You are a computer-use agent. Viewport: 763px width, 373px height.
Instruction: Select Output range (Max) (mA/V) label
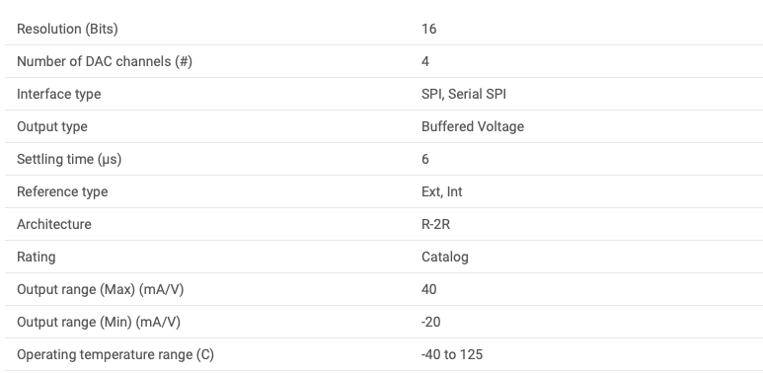pyautogui.click(x=101, y=290)
